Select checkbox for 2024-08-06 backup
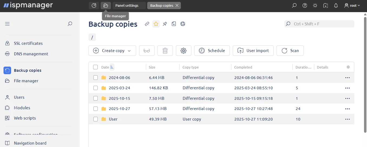Screen dimensions: 367x147 click(x=95, y=78)
